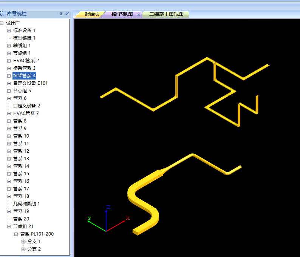Open the 二维施工图视图 tab
This screenshot has height=257, width=300.
166,14
